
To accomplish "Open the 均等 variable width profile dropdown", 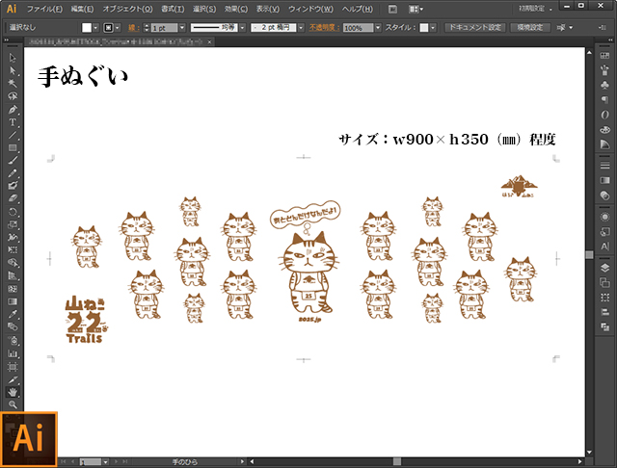I will (x=242, y=28).
